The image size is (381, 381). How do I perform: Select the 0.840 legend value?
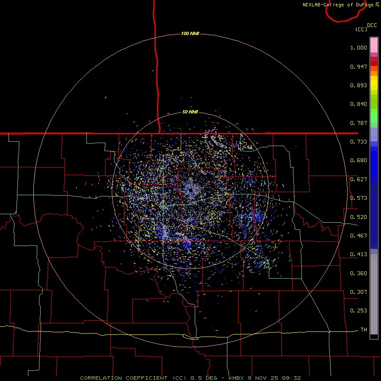tap(359, 104)
